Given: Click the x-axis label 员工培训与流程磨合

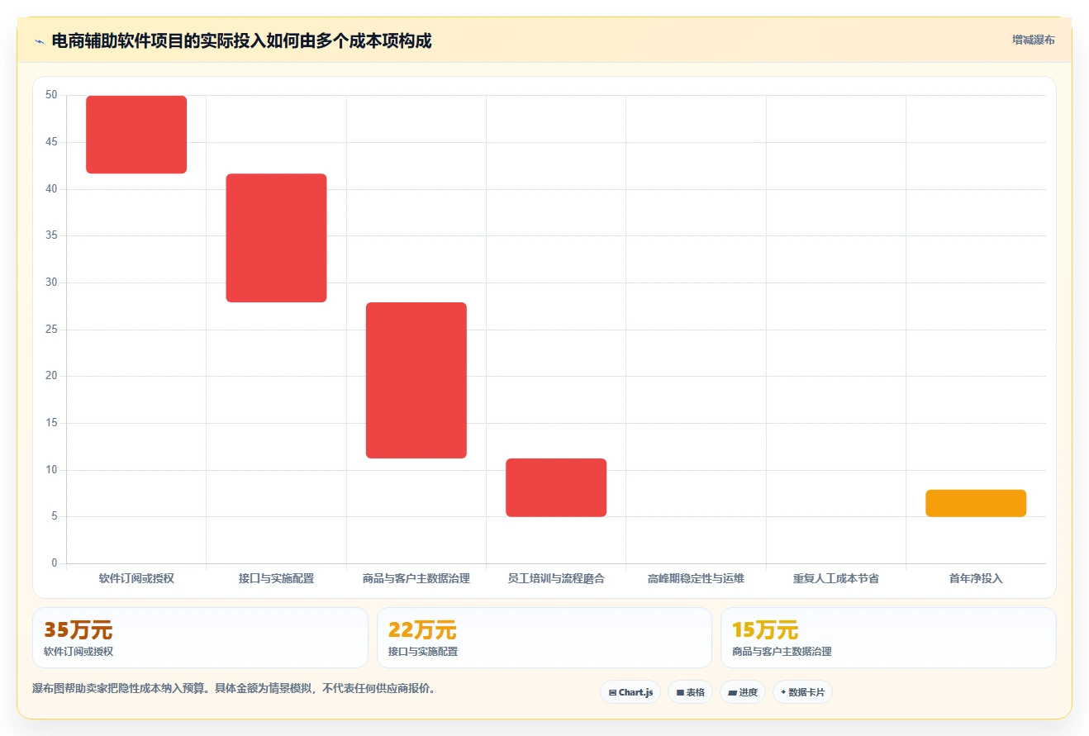Looking at the screenshot, I should coord(556,578).
